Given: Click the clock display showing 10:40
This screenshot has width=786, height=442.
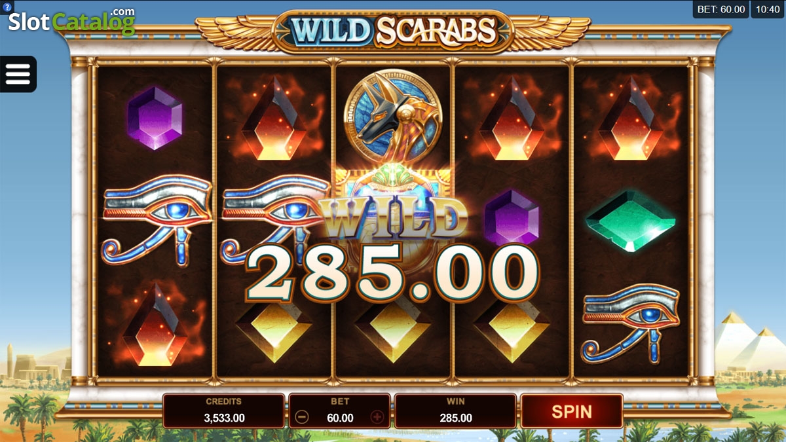Looking at the screenshot, I should pyautogui.click(x=768, y=9).
